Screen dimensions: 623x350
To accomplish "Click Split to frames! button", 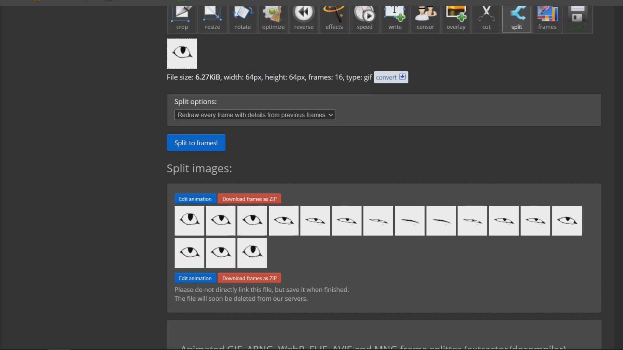I will pos(196,143).
